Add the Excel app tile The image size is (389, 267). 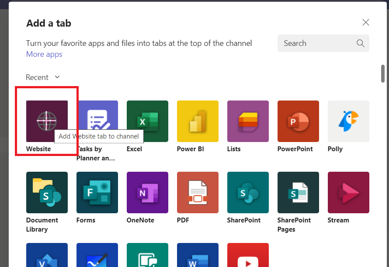pyautogui.click(x=147, y=121)
